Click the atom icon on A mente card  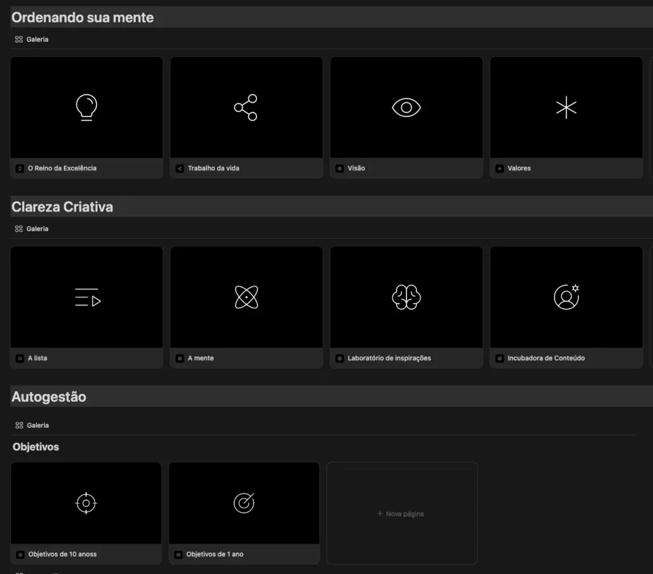pos(246,298)
